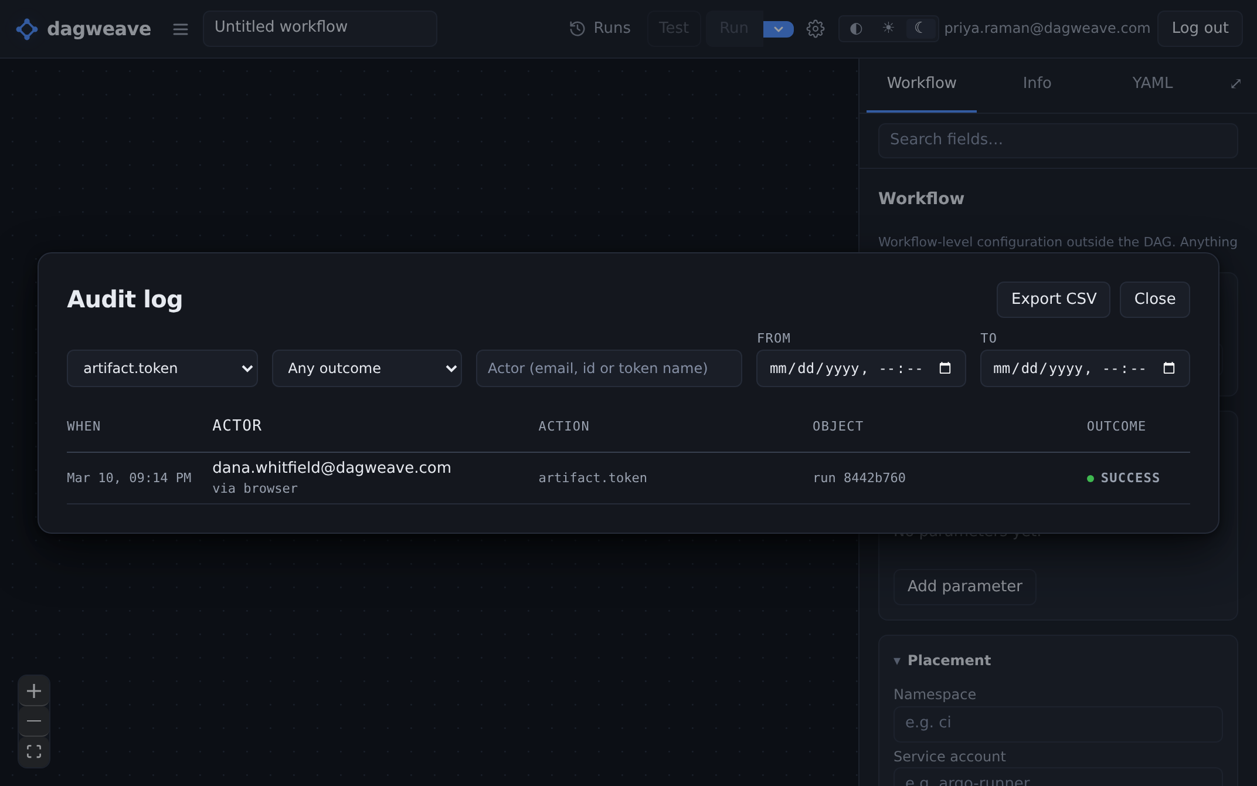Click the Log out button
Screen dimensions: 1257x786
tap(1200, 28)
